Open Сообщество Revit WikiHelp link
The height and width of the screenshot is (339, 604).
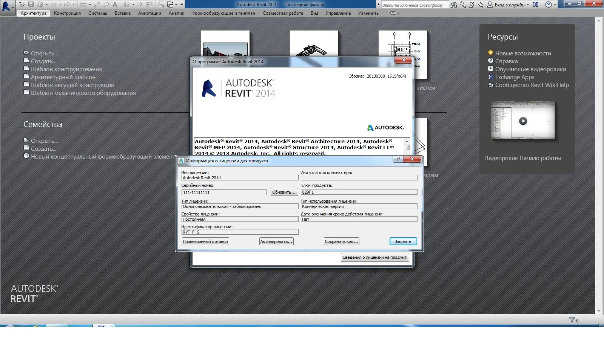[x=532, y=85]
